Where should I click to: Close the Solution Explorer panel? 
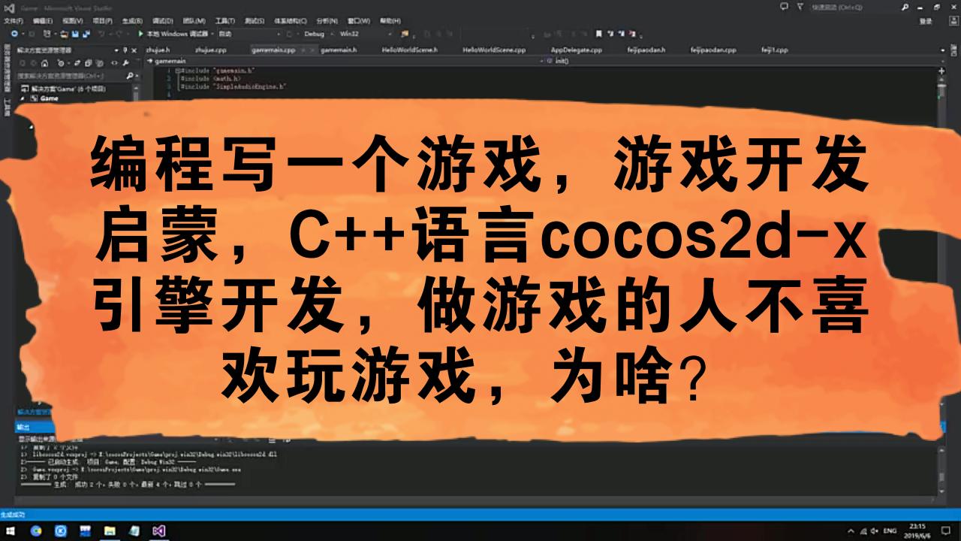pos(134,50)
